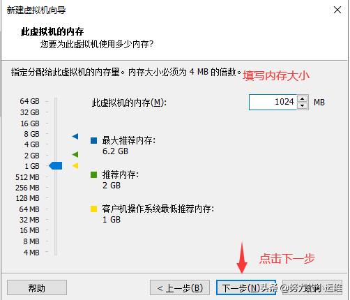Click the 此虚拟机的内存(M) label

[x=129, y=103]
